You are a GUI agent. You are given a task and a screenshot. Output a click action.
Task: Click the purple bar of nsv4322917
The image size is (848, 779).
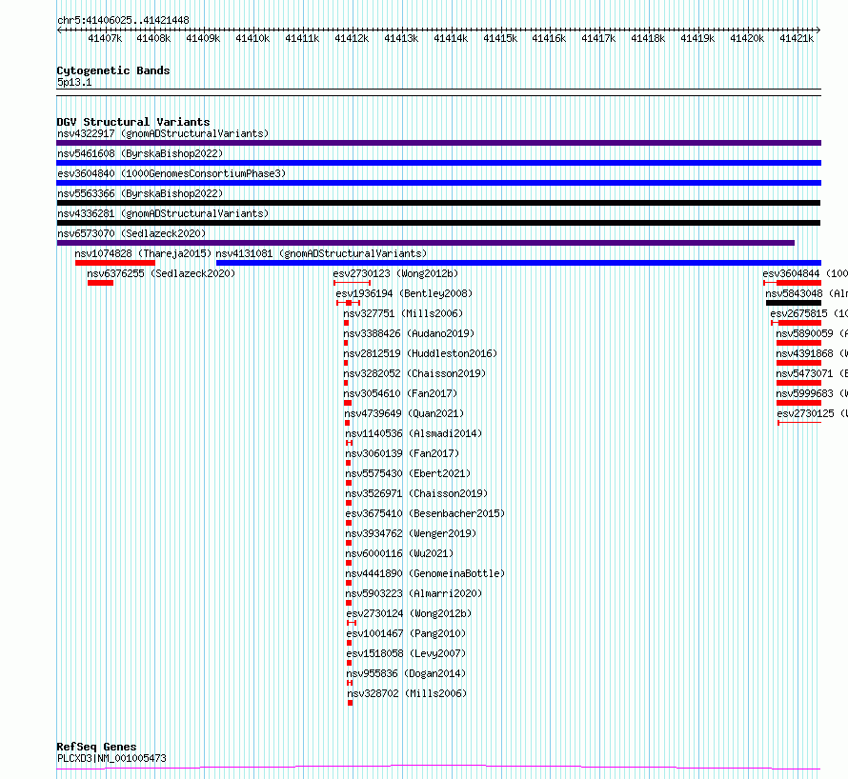pyautogui.click(x=439, y=143)
